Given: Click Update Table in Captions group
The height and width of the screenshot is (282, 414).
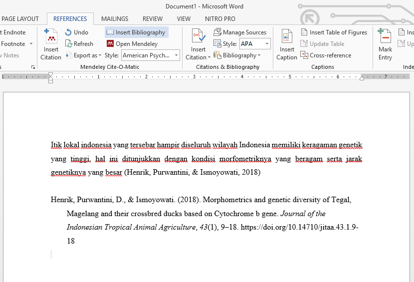Looking at the screenshot, I should click(x=322, y=43).
